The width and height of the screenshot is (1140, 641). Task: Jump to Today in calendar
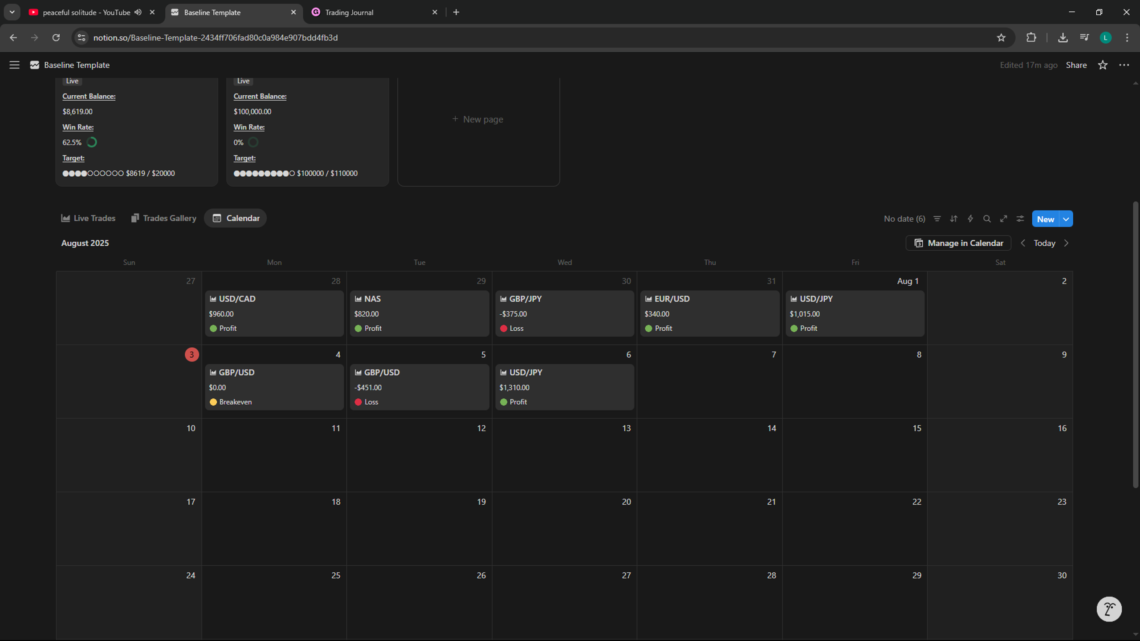(1044, 243)
